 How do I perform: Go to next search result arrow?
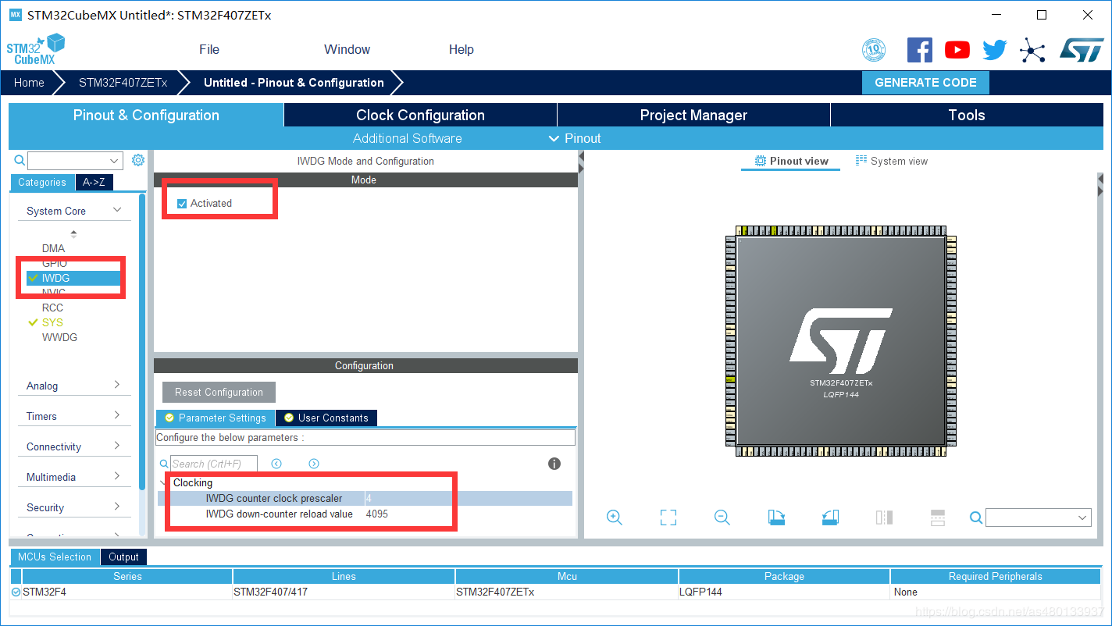point(314,464)
